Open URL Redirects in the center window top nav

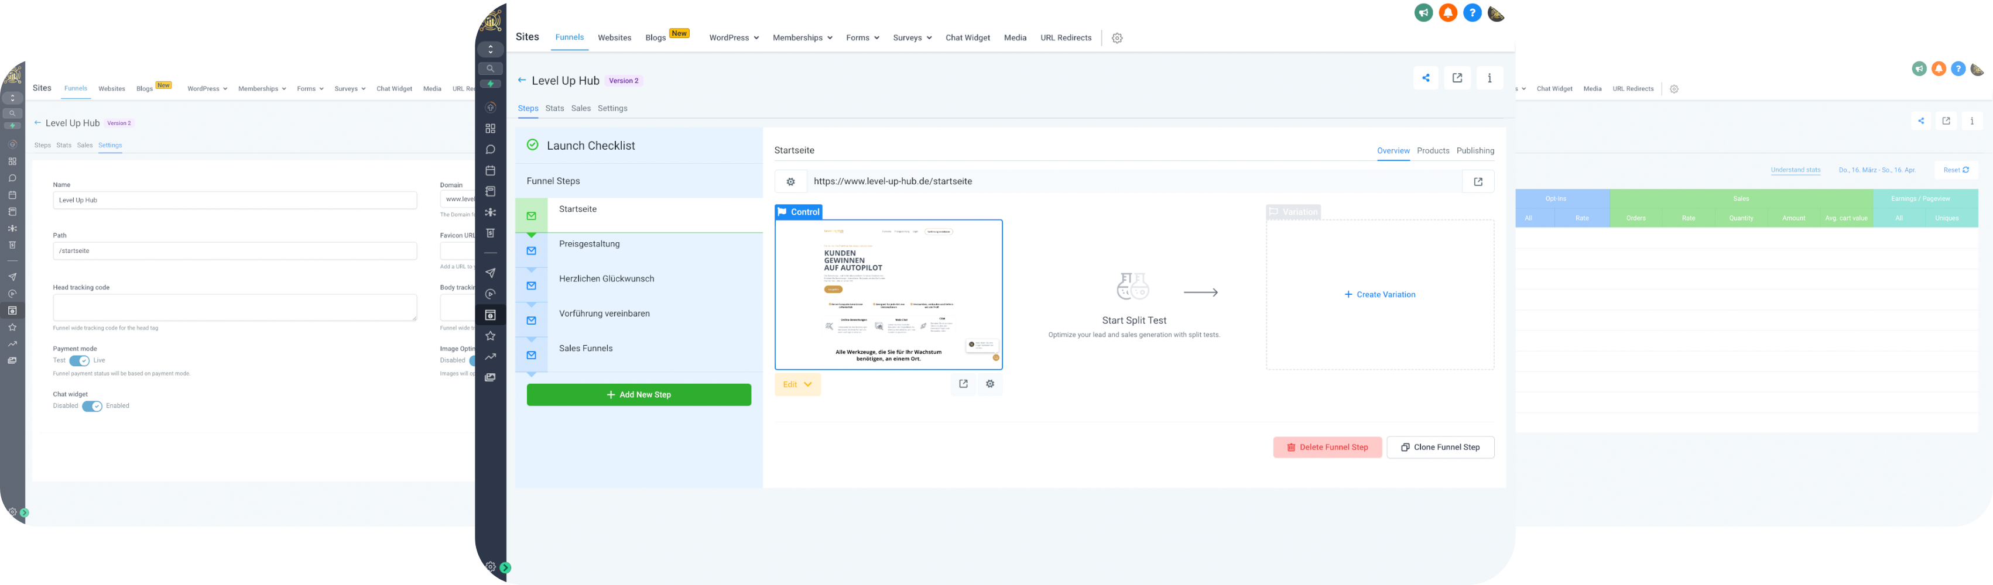[1066, 38]
